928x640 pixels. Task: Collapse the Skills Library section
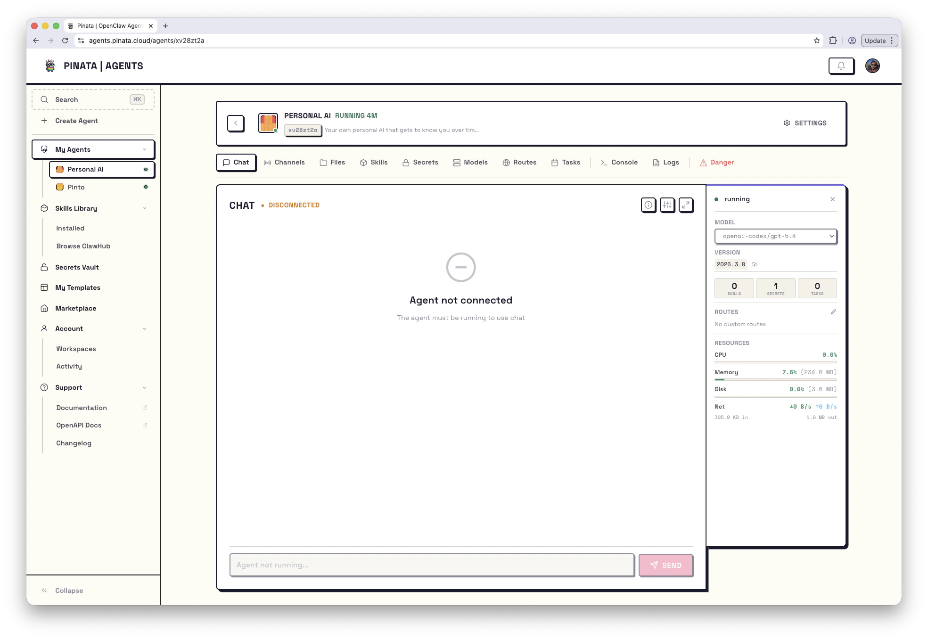pyautogui.click(x=144, y=208)
